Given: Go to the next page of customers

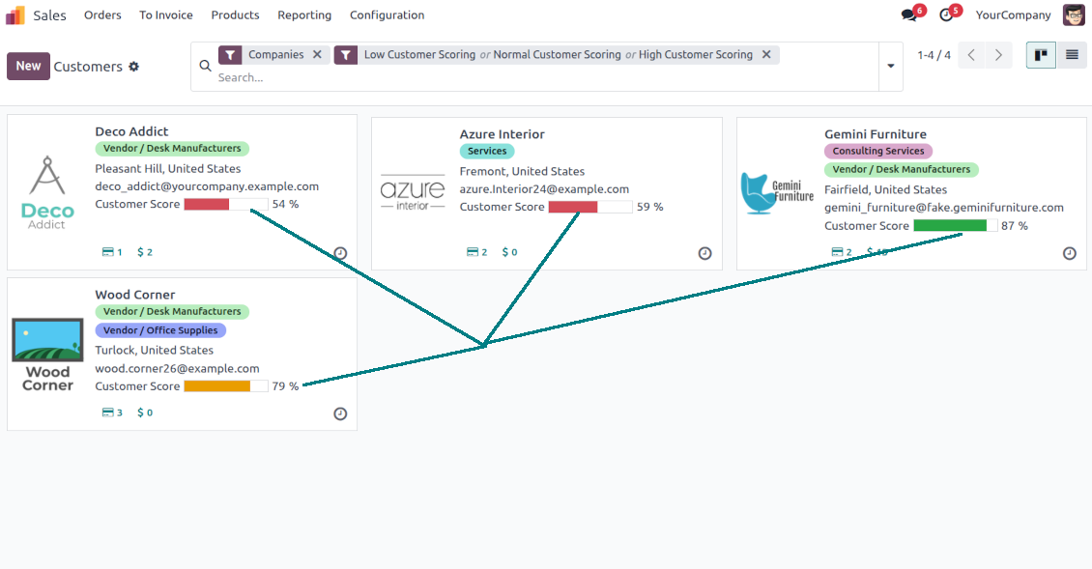Looking at the screenshot, I should tap(998, 55).
